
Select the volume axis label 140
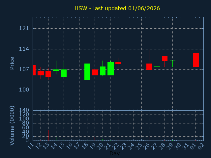click(x=24, y=110)
